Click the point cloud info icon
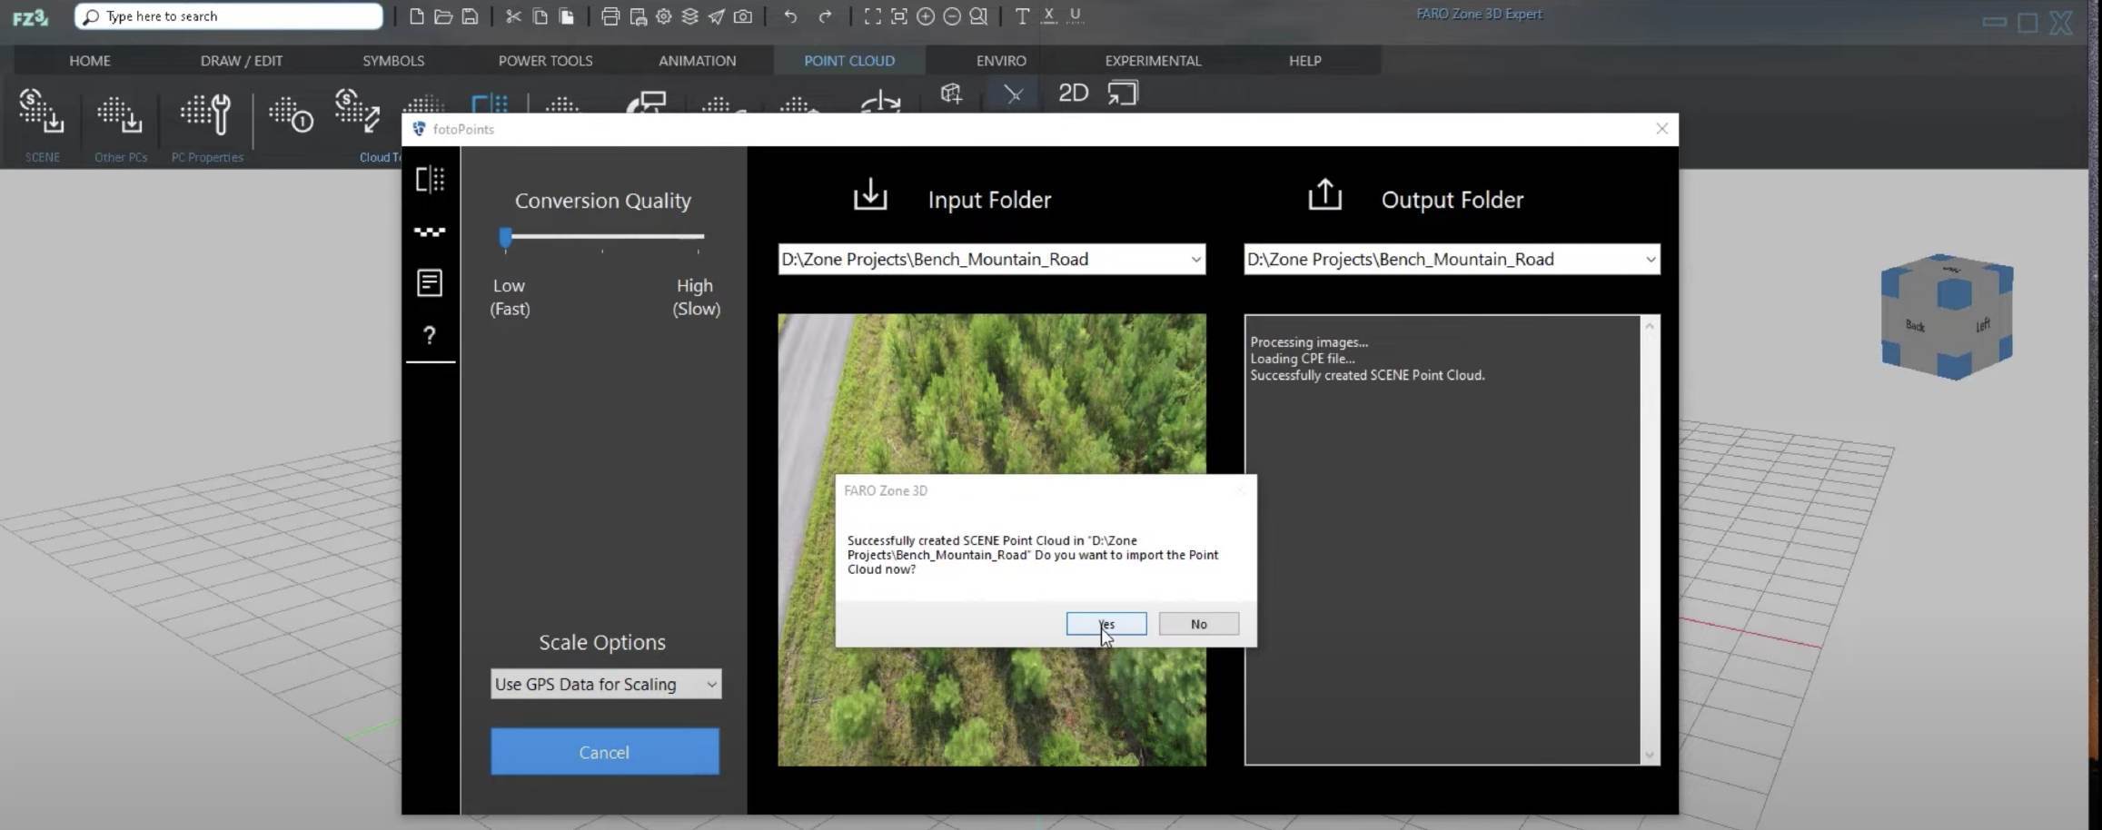 (x=291, y=114)
